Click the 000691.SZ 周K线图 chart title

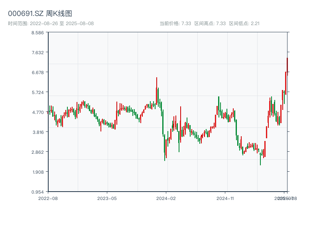pos(40,14)
